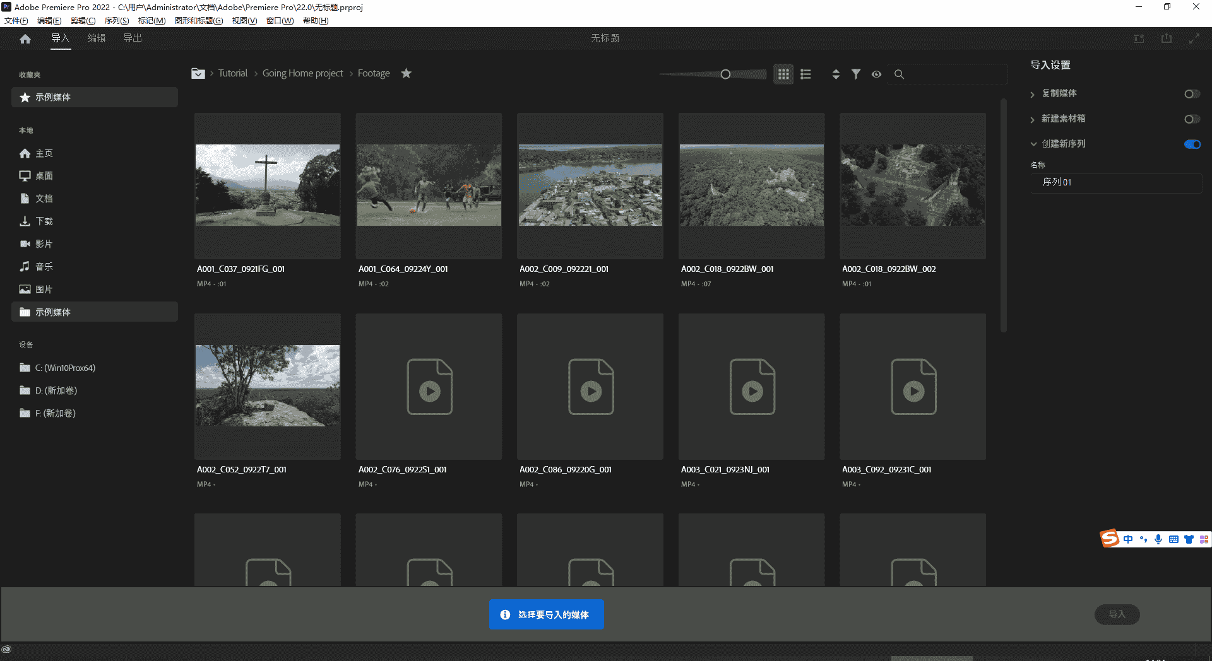
Task: Disable the 创建新序列 toggle switch
Action: 1192,144
